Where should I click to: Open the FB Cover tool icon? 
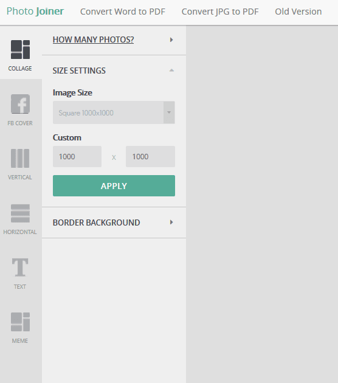pyautogui.click(x=20, y=104)
